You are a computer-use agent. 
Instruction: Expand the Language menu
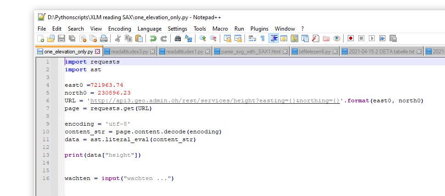[149, 28]
